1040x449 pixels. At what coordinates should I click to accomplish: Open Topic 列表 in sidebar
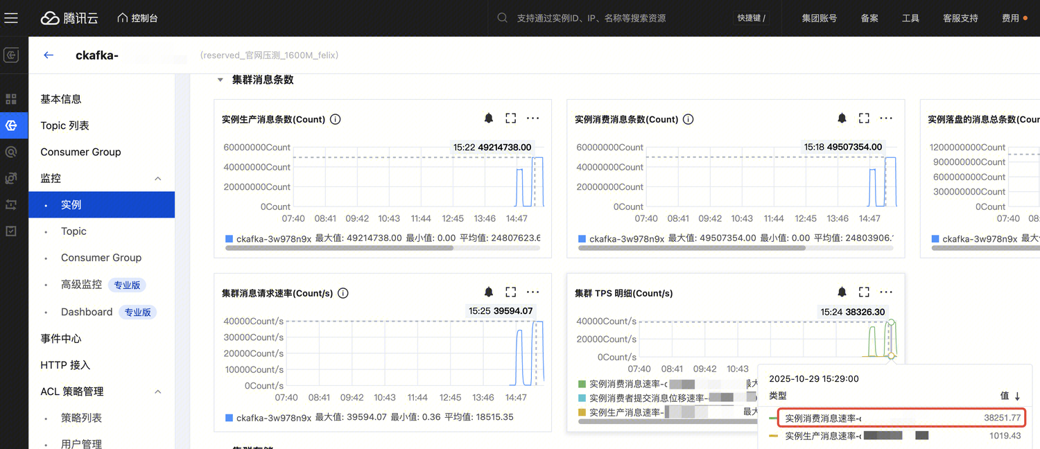(64, 125)
